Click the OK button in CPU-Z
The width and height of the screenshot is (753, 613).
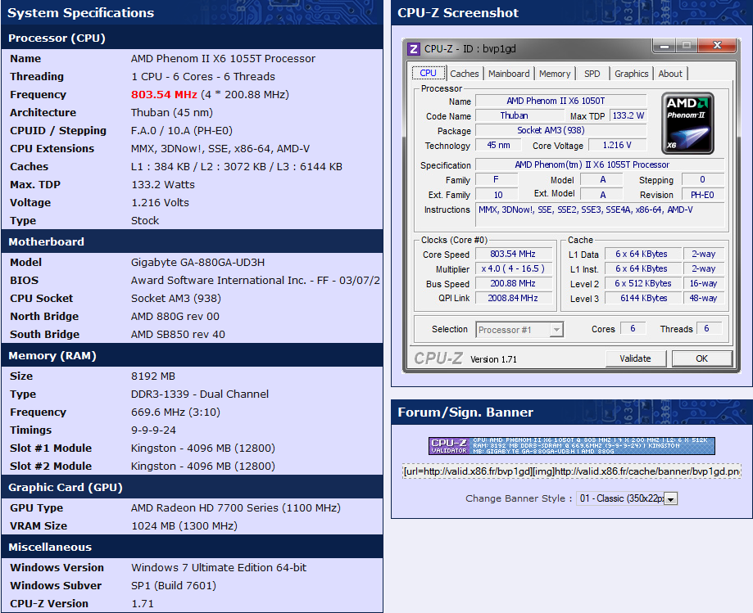click(x=701, y=358)
